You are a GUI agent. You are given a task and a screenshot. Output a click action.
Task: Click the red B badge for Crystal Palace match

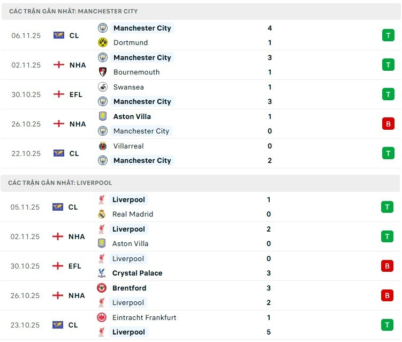386,266
